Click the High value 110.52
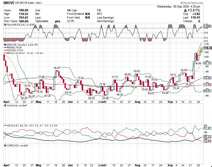 click(x=24, y=14)
